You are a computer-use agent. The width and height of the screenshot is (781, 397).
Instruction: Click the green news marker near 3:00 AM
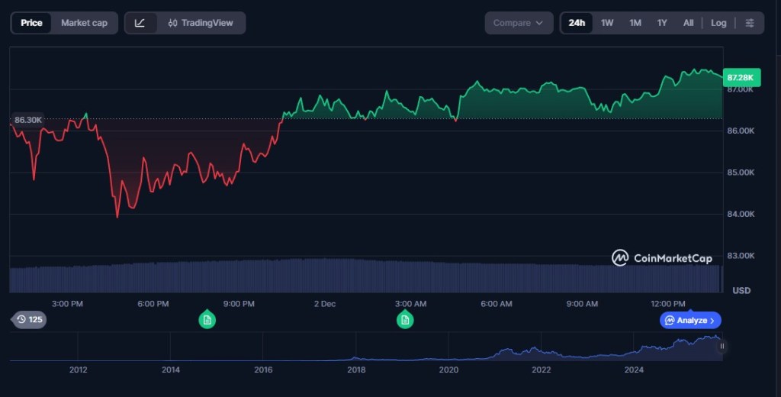point(405,320)
